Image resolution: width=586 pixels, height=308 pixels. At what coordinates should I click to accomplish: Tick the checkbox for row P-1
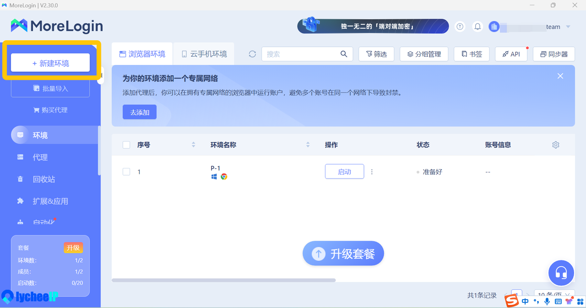coord(126,172)
